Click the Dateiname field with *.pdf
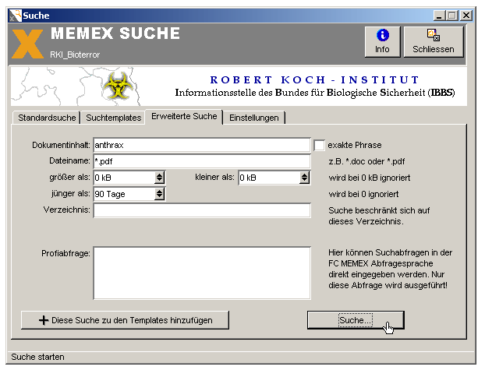 (202, 161)
